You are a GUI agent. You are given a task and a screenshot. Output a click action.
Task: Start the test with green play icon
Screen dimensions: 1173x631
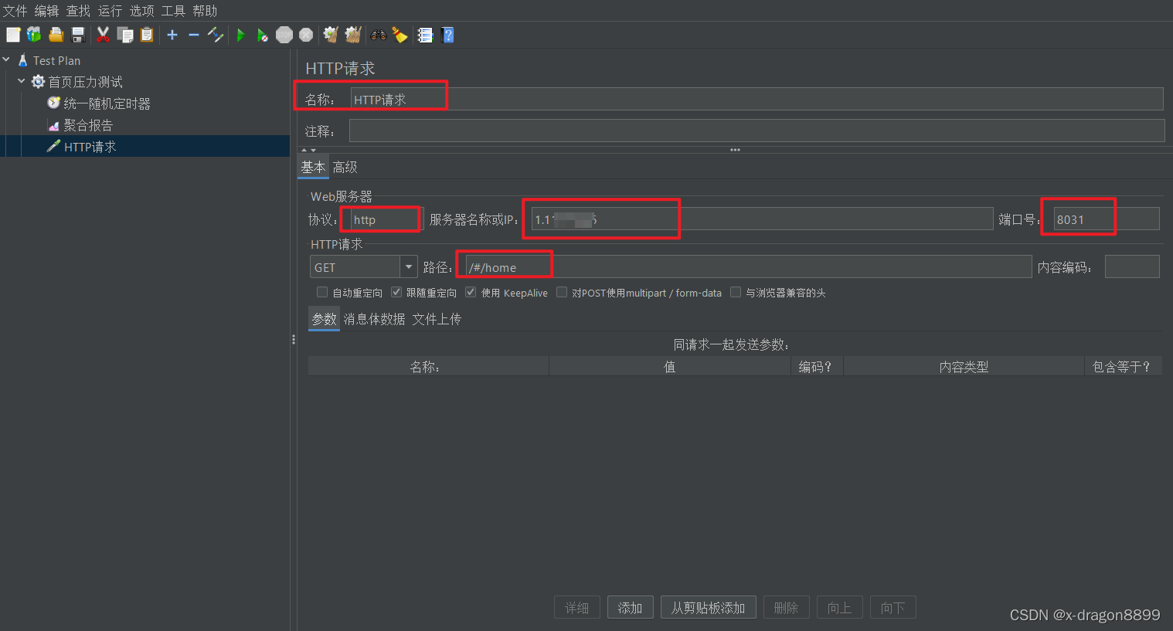point(241,35)
